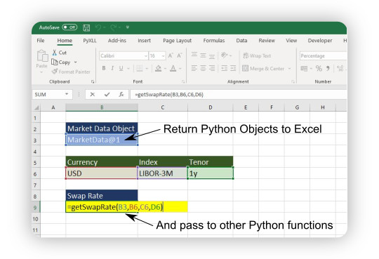Click the Borders icon
Image resolution: width=379 pixels, height=259 pixels.
tap(139, 69)
